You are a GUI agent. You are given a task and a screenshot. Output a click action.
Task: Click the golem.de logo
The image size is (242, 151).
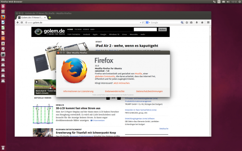(50, 32)
